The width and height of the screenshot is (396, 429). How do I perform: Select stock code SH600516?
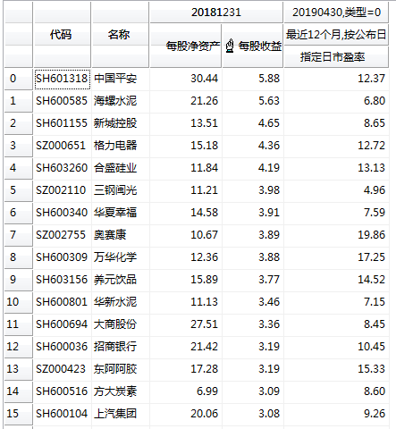click(x=62, y=391)
